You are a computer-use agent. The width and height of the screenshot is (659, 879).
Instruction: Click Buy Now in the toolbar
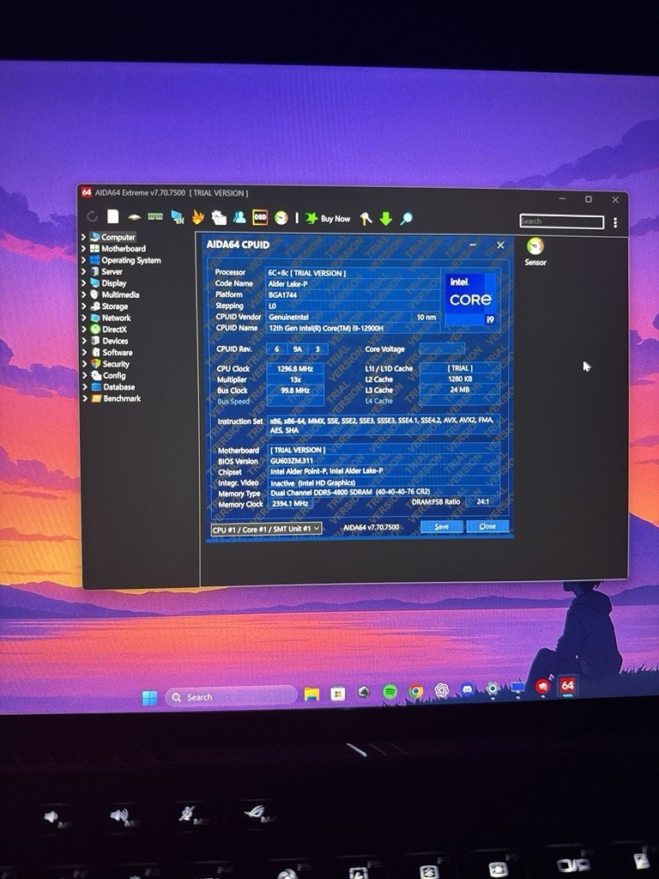point(328,218)
